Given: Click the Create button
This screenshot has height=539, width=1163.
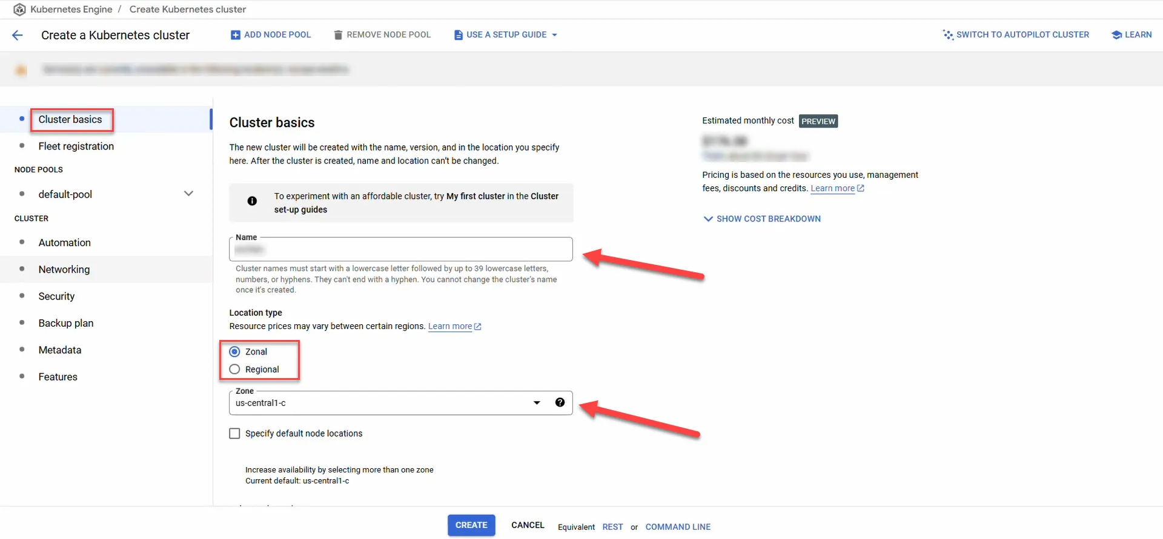Looking at the screenshot, I should point(471,525).
